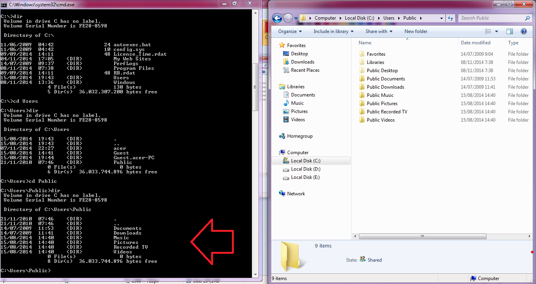Viewport: 536px width, 284px height.
Task: Open the Share with dropdown
Action: point(379,31)
